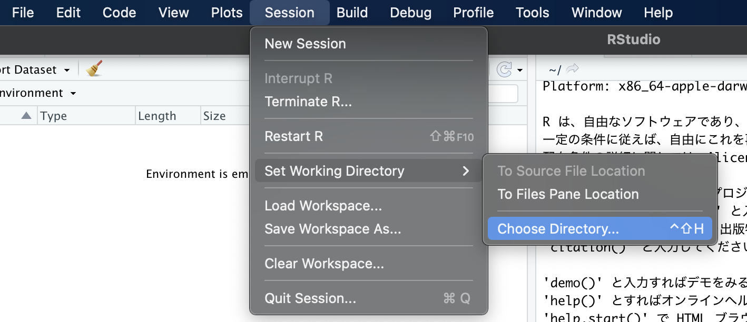Click the sort triangle in the Name column header
Viewport: 747px width, 322px height.
pos(26,116)
